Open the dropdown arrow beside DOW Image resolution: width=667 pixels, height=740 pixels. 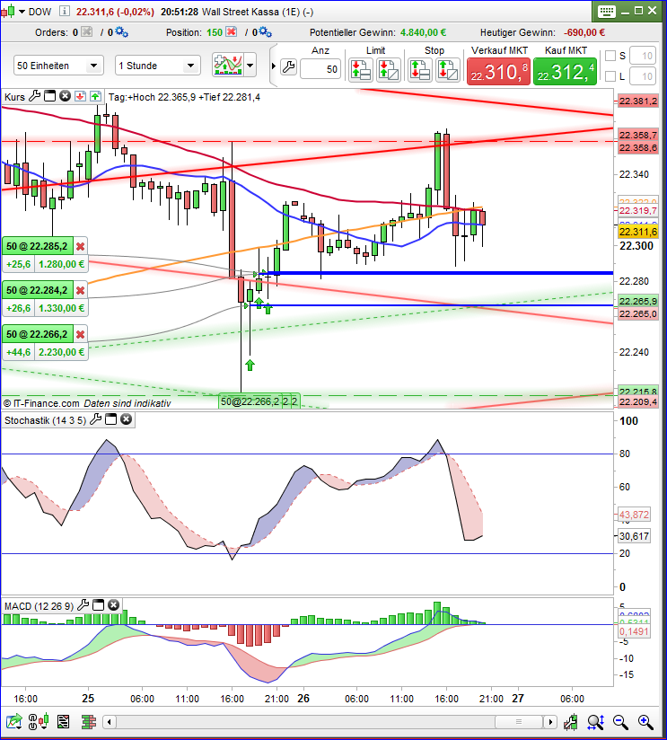22,12
